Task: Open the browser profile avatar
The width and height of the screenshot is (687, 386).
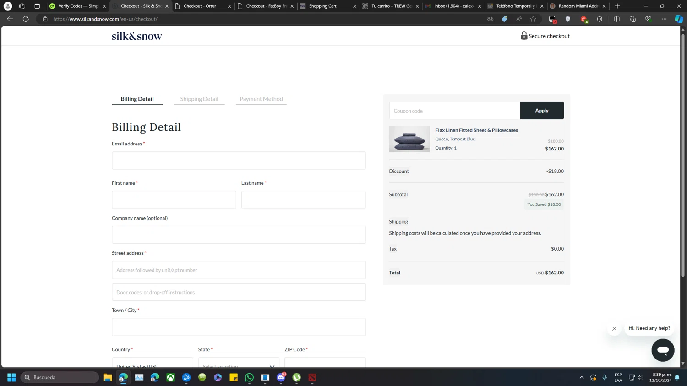Action: [x=8, y=6]
